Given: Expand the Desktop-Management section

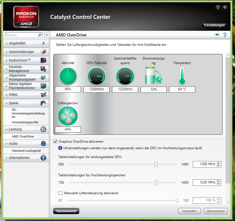Looking at the screenshot, I should coord(7,69).
